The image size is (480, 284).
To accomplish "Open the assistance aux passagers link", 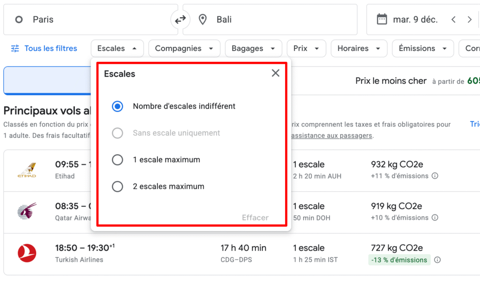I will [331, 135].
